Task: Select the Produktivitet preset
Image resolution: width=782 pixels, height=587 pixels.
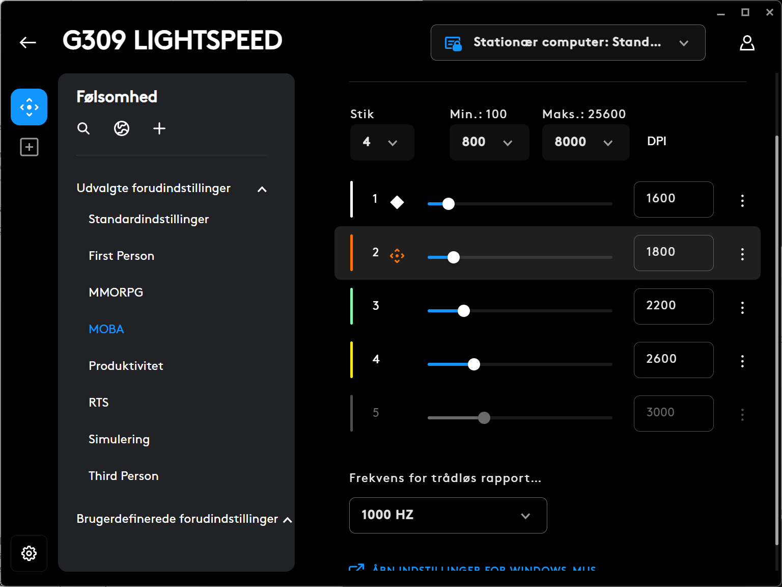Action: pos(126,366)
